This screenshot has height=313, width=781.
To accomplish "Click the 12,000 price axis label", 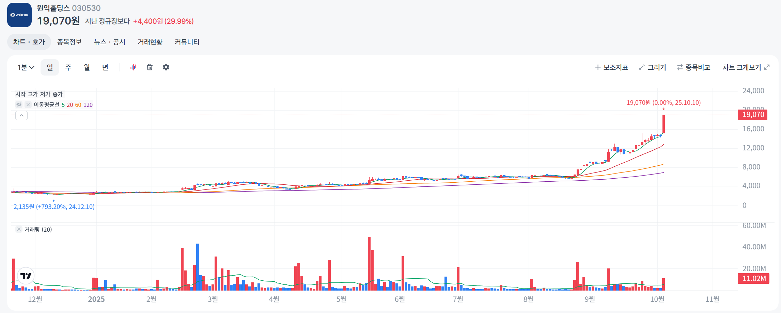I will [x=753, y=148].
